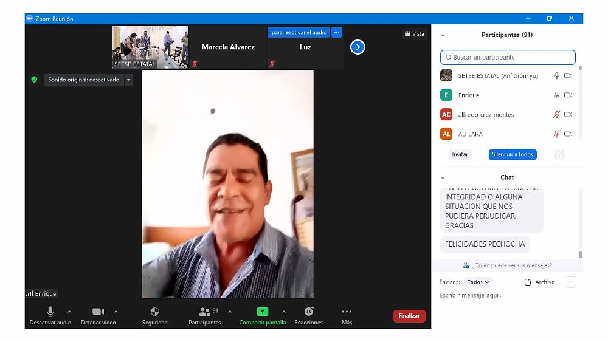Open Participantes icon in bottom toolbar

click(x=205, y=312)
